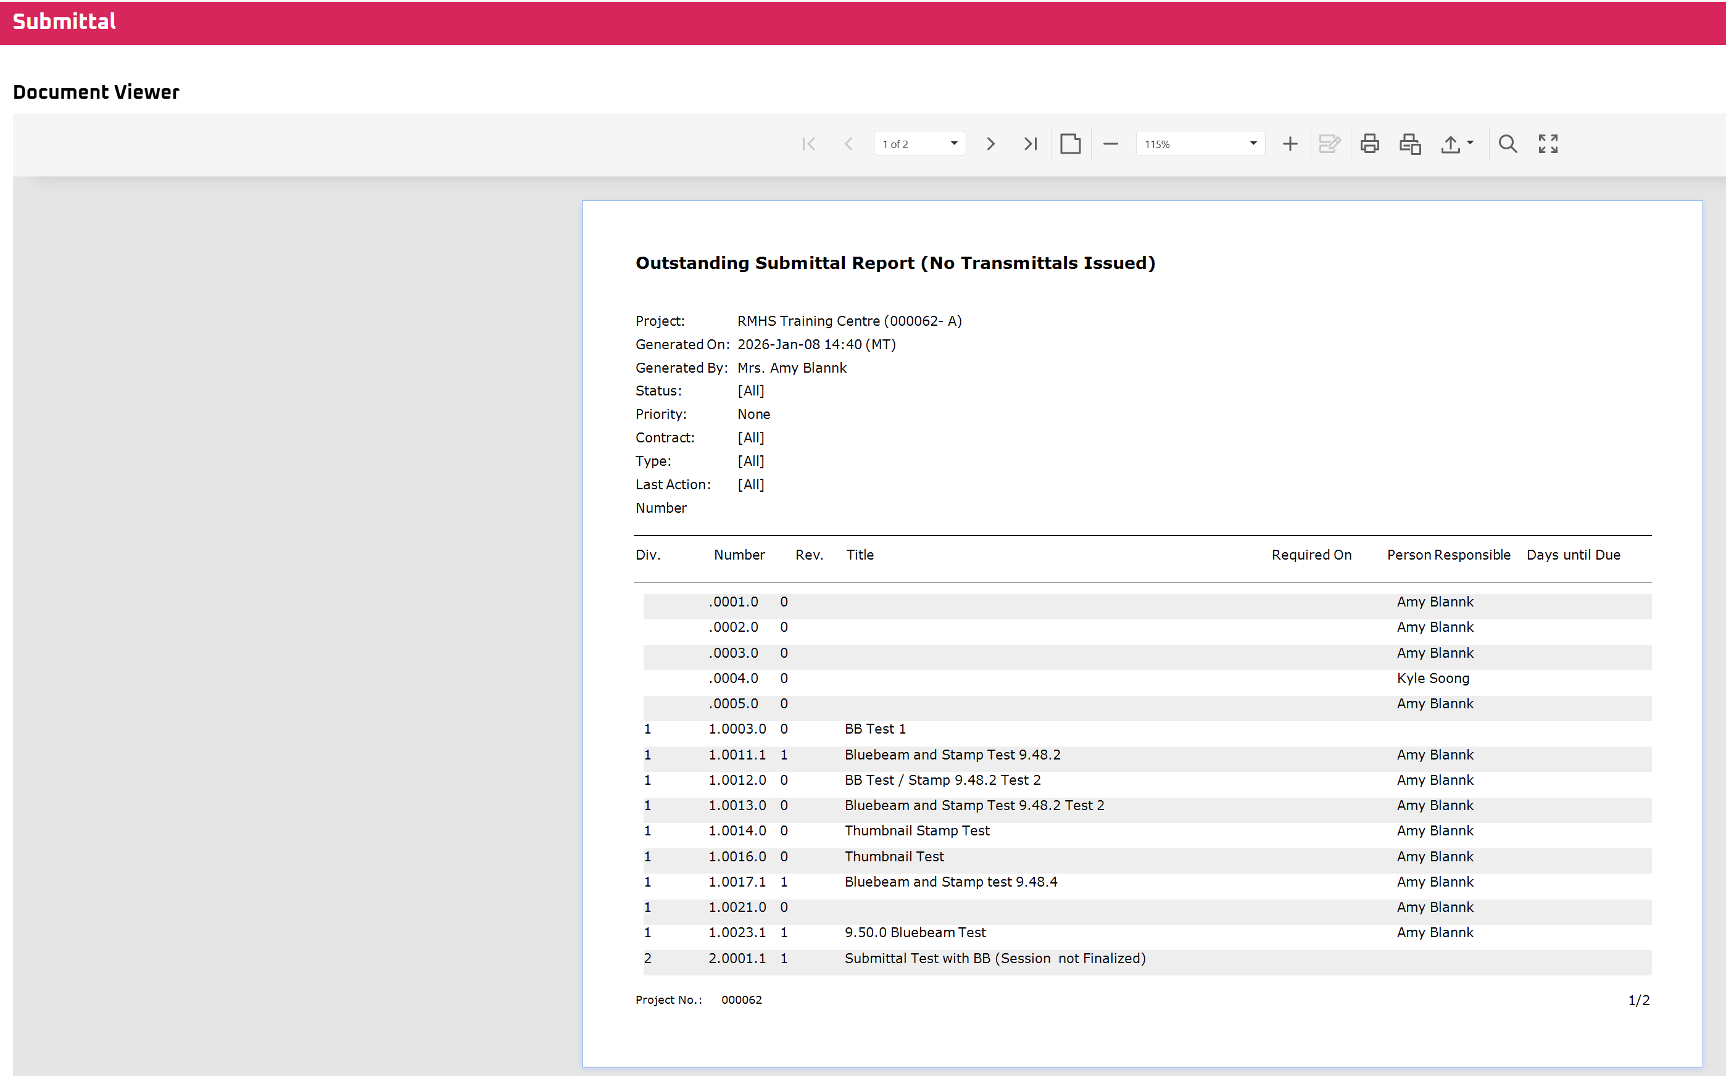Zoom in with plus icon
Image resolution: width=1726 pixels, height=1076 pixels.
pyautogui.click(x=1290, y=144)
